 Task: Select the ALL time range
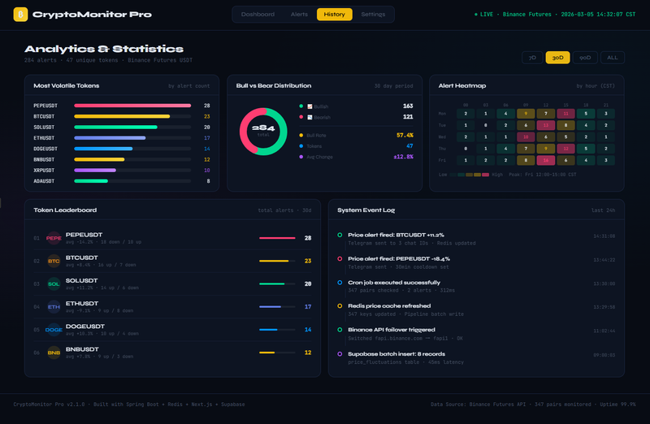pos(613,58)
